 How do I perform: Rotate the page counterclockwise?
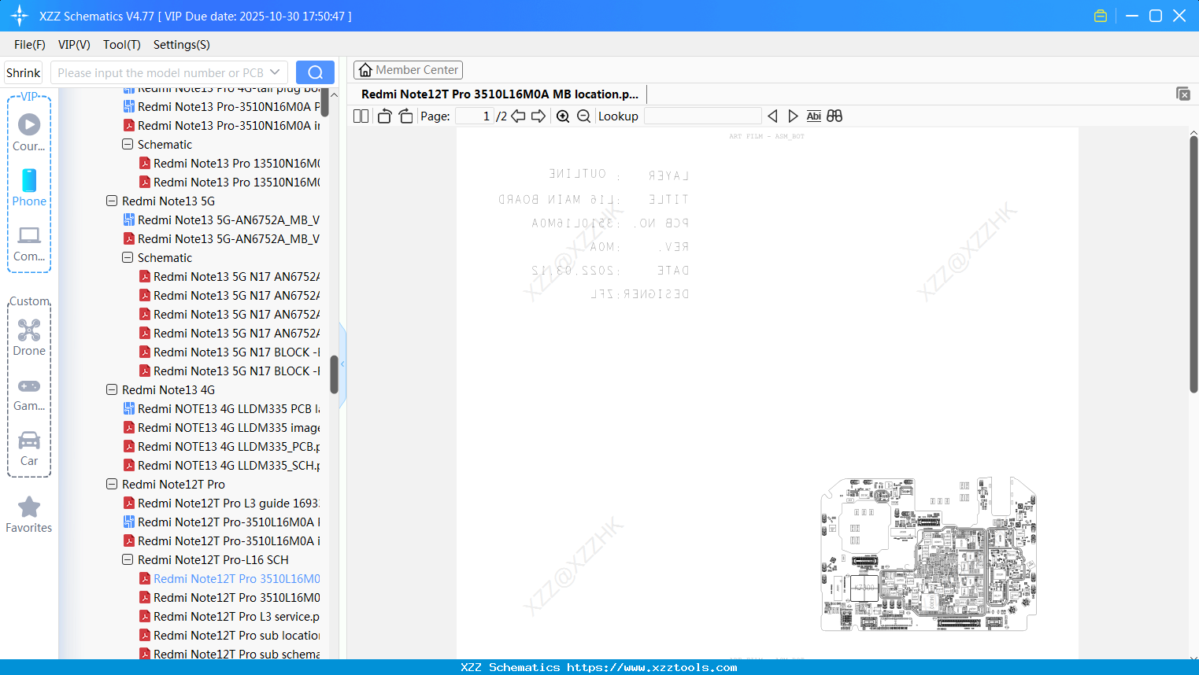coord(384,116)
